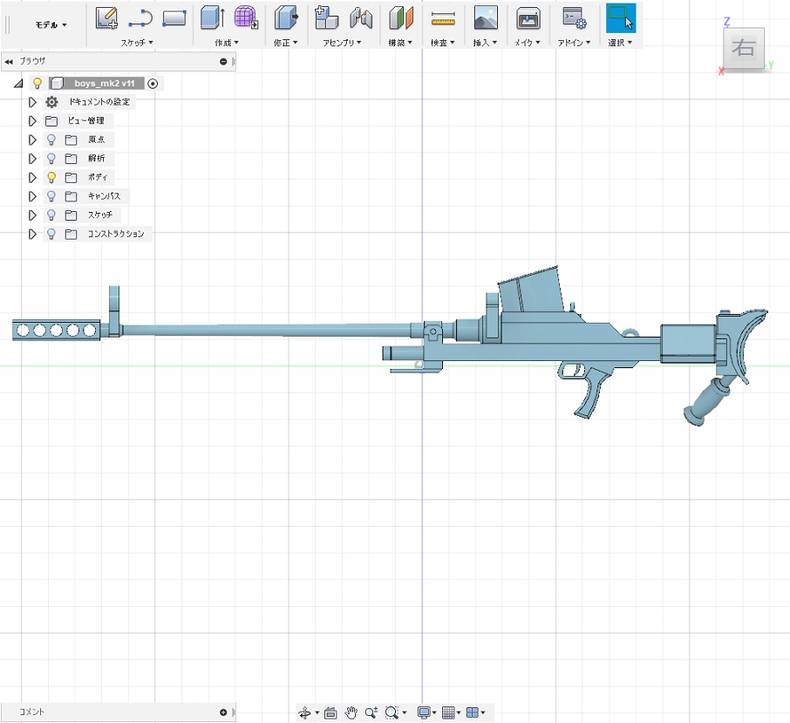Click the Create Sketch icon

click(x=106, y=17)
